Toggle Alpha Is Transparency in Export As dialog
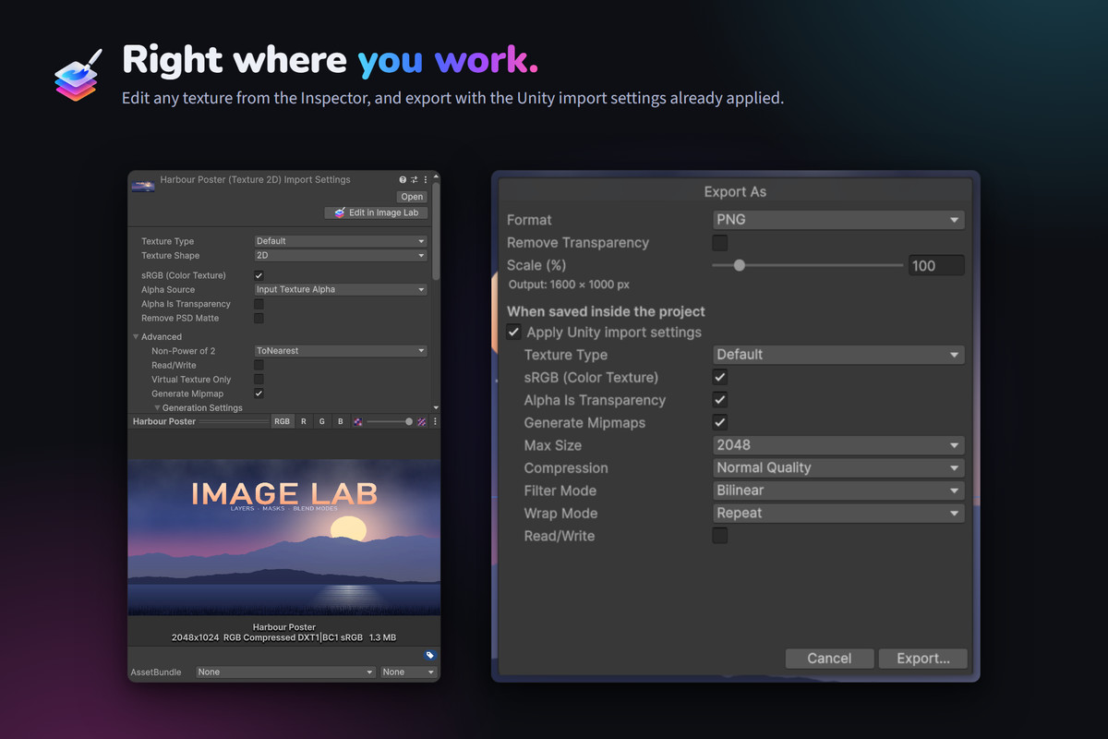The height and width of the screenshot is (739, 1108). (x=720, y=400)
